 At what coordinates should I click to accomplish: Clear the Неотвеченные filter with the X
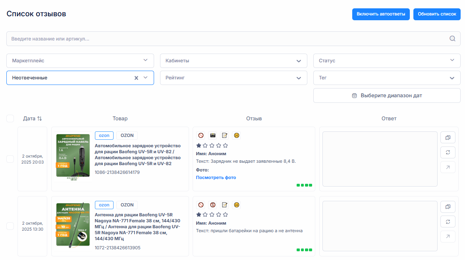coord(136,78)
